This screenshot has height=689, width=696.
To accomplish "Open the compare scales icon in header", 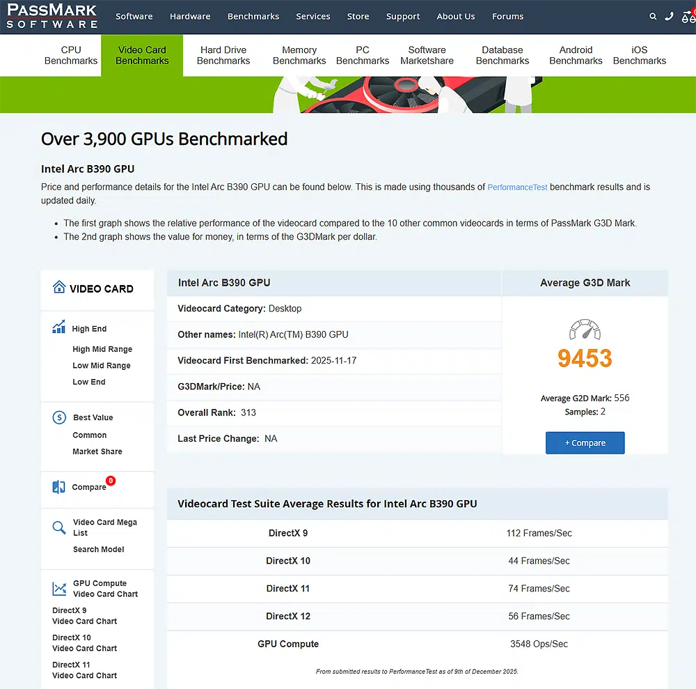I will tap(688, 16).
